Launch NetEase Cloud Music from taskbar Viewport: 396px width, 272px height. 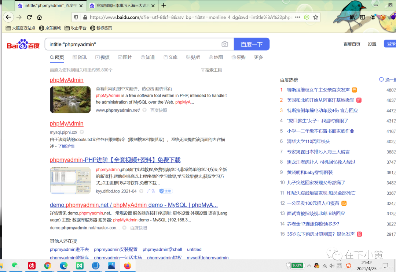click(32, 266)
